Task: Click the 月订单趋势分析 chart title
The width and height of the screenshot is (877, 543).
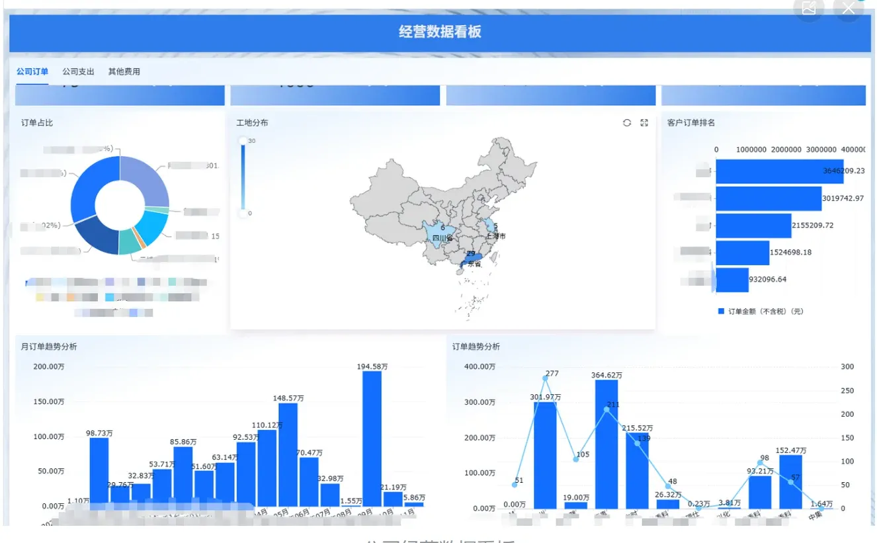Action: tap(49, 347)
